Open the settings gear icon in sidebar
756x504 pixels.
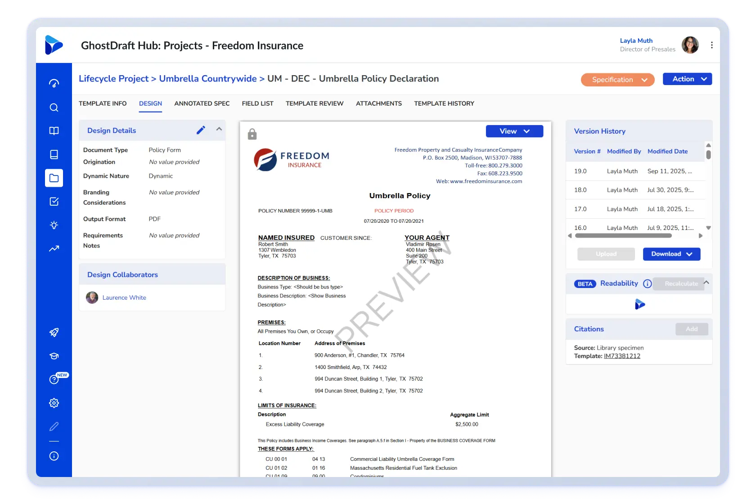click(x=54, y=403)
